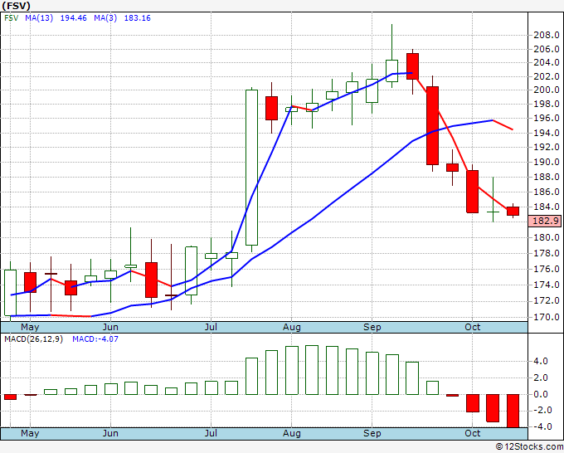Click the MACD:-4.07 value label
Screen dimensions: 564x453
coord(95,339)
